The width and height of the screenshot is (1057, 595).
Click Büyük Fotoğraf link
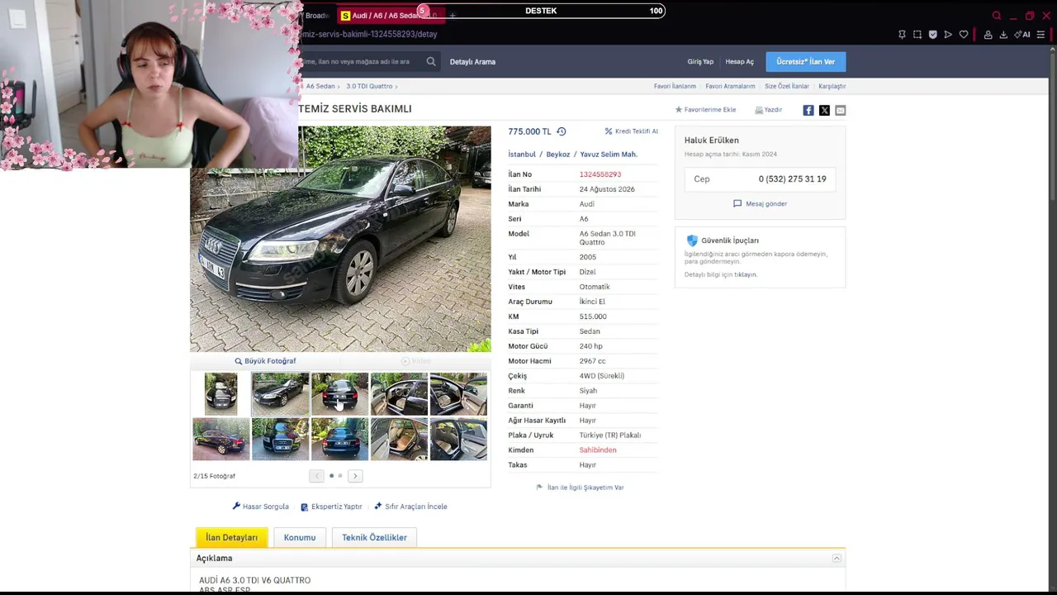(265, 361)
